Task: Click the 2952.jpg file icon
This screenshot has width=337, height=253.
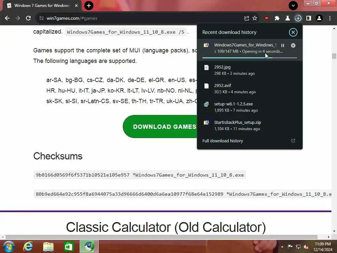Action: [x=206, y=68]
